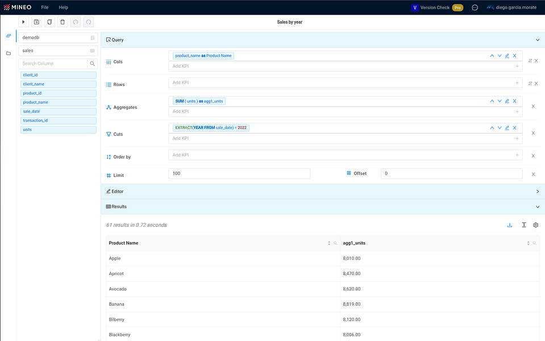Edit the EXTRACT YEAR cut filter
This screenshot has height=341, width=545.
pyautogui.click(x=507, y=128)
